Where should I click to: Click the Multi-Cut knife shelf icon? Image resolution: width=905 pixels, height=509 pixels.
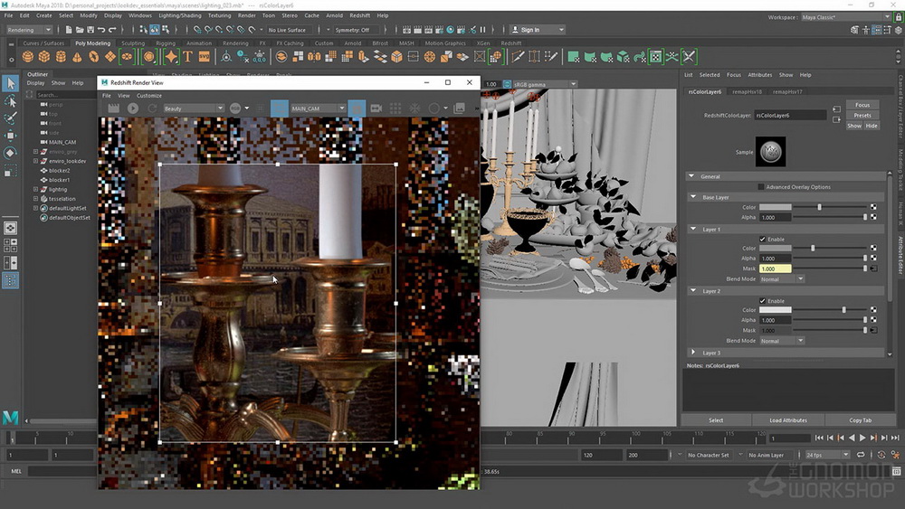pyautogui.click(x=519, y=56)
